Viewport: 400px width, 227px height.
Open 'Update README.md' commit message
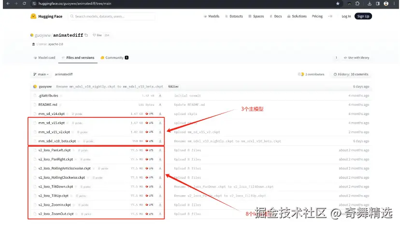pyautogui.click(x=189, y=105)
